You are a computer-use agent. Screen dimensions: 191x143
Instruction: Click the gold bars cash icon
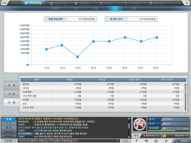165,136
